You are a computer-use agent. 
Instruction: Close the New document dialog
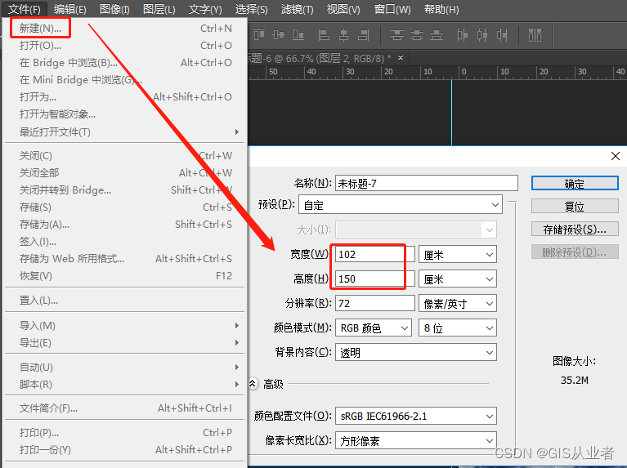click(x=616, y=156)
